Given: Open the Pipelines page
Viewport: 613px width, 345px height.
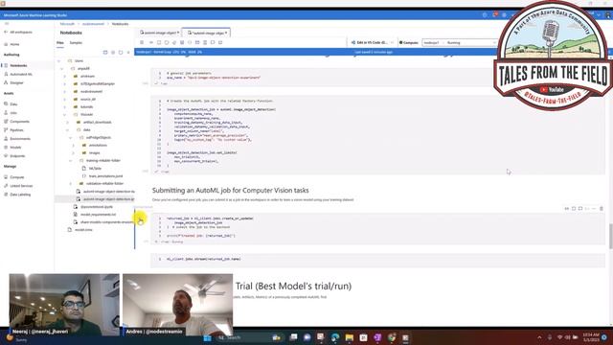Looking at the screenshot, I should tap(14, 130).
